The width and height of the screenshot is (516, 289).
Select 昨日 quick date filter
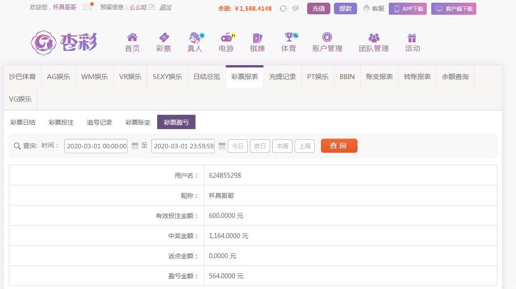pyautogui.click(x=260, y=146)
